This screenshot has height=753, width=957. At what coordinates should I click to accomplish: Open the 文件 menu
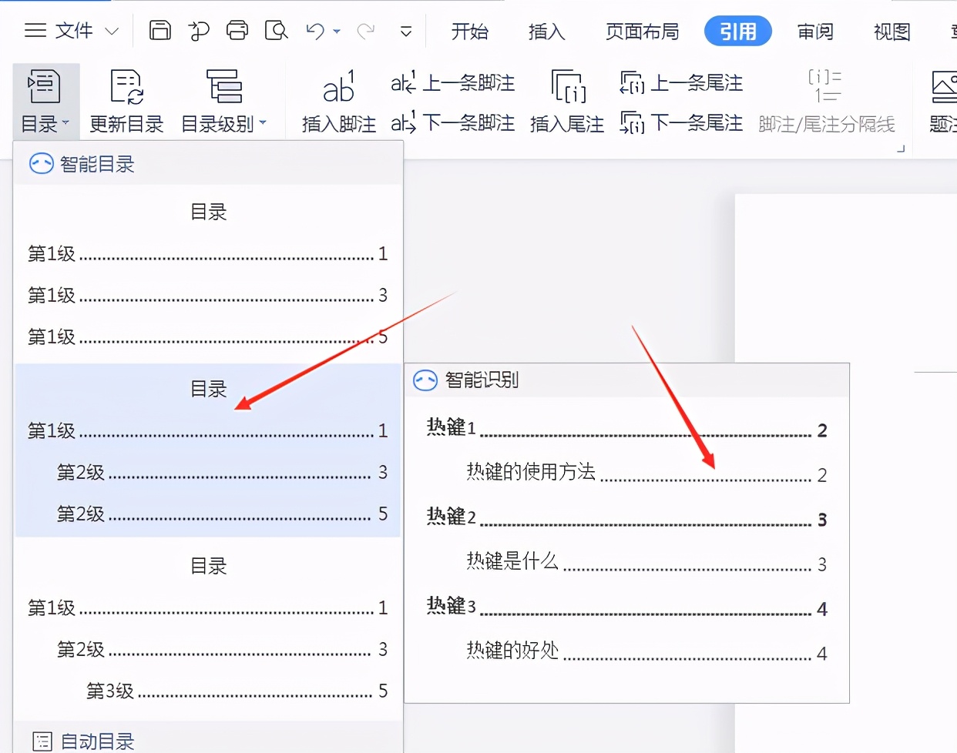(74, 31)
